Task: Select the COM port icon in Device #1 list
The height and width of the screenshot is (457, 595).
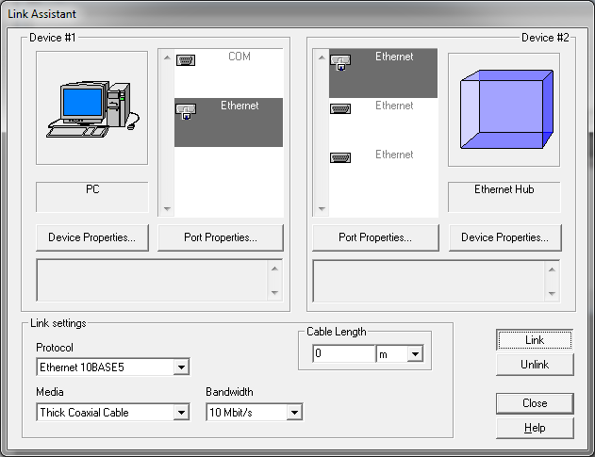Action: click(x=186, y=60)
